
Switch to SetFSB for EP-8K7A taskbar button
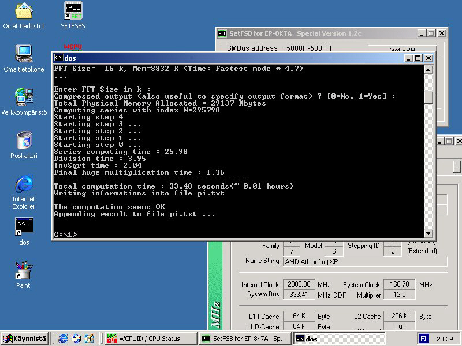[245, 339]
